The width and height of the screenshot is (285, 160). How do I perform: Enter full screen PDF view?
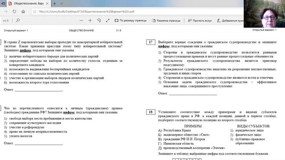pos(108,20)
